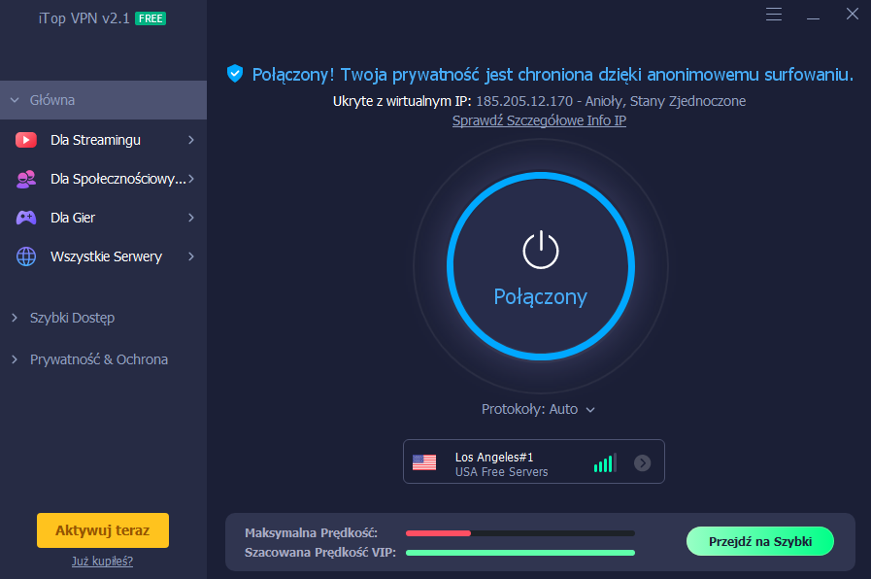
Task: Click the Maksymalna Prędkość label
Action: [311, 533]
